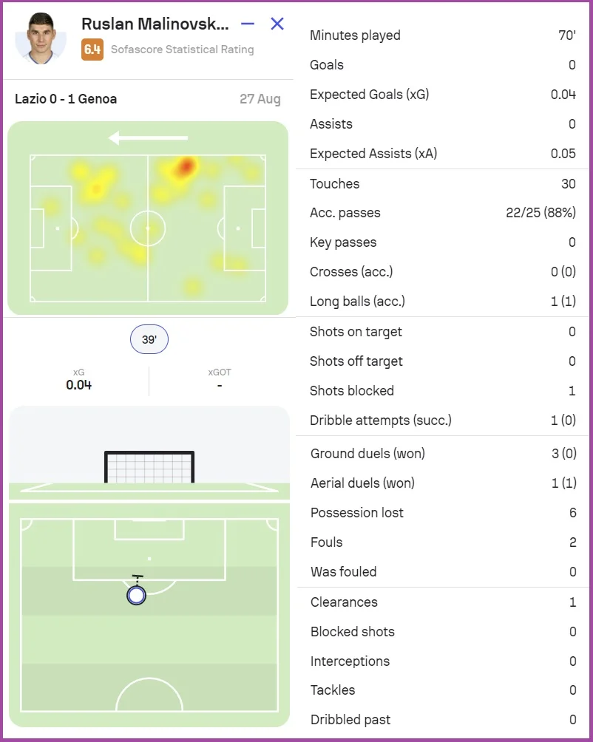The image size is (593, 742).
Task: Click the shot location marker on pitch
Action: [x=136, y=595]
